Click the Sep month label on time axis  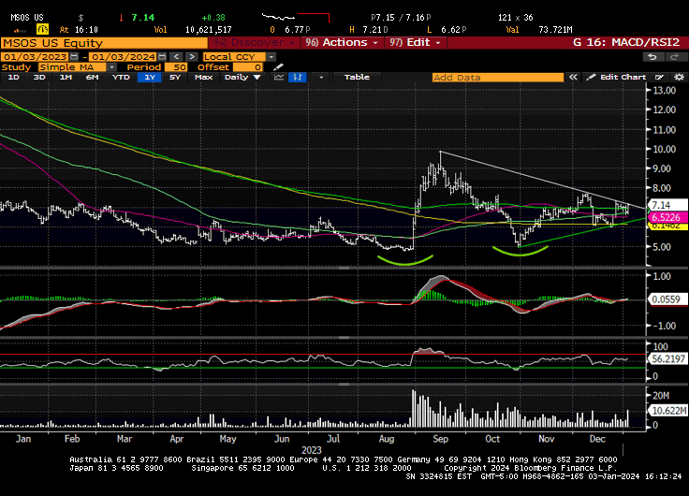pyautogui.click(x=440, y=439)
